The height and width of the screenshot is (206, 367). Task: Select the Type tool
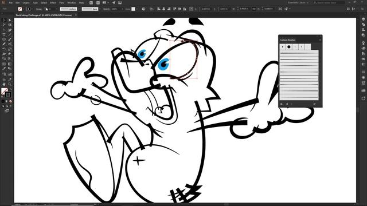[4, 34]
